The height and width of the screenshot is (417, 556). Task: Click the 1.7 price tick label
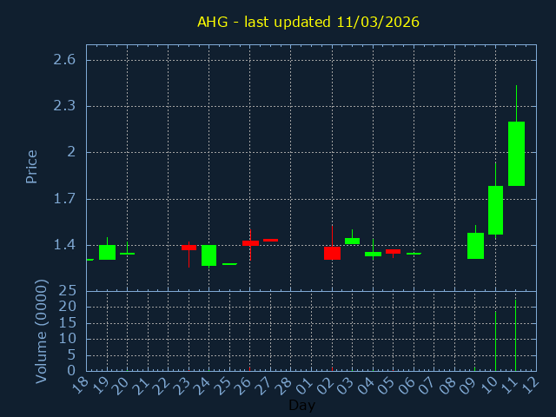tap(65, 199)
